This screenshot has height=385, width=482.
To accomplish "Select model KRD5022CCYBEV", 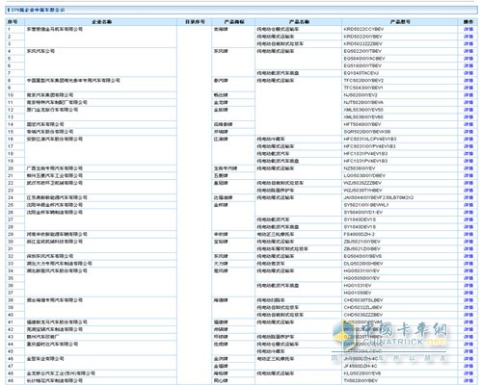I will pos(363,29).
